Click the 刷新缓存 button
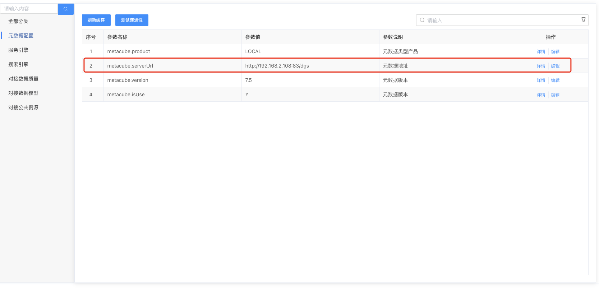The image size is (599, 290). [96, 20]
